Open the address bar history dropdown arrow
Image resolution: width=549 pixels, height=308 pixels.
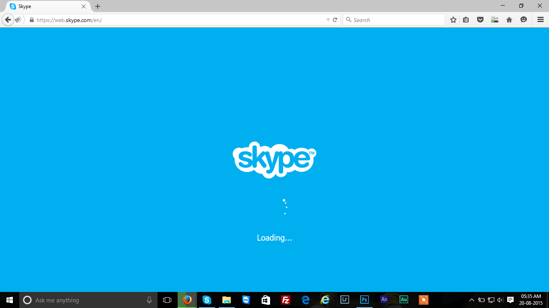coord(328,20)
